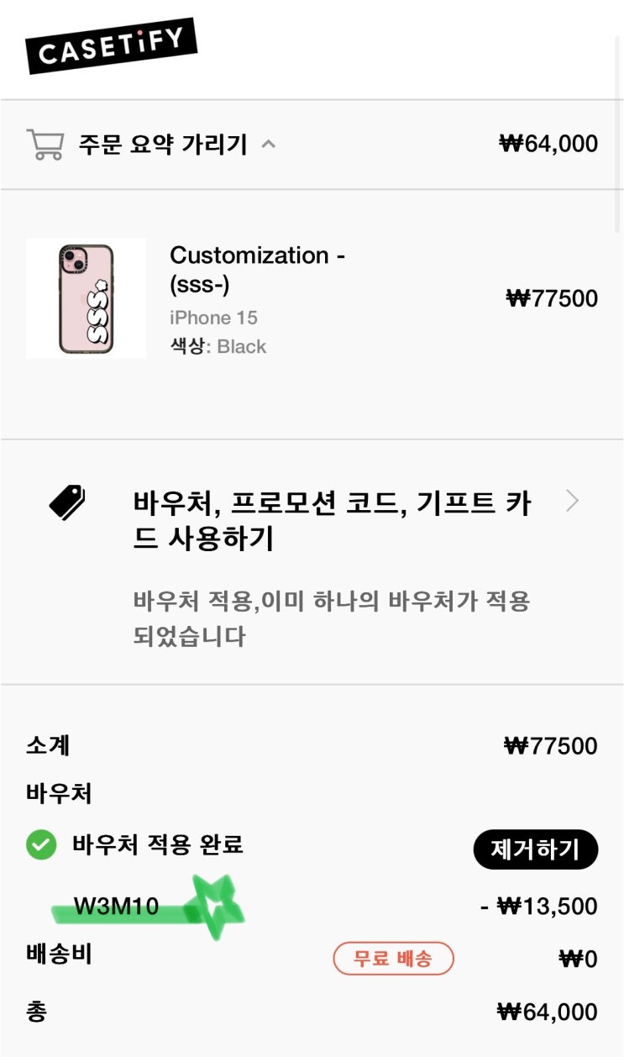The image size is (624, 1057).
Task: Click the 무료 배송 badge
Action: (x=393, y=958)
